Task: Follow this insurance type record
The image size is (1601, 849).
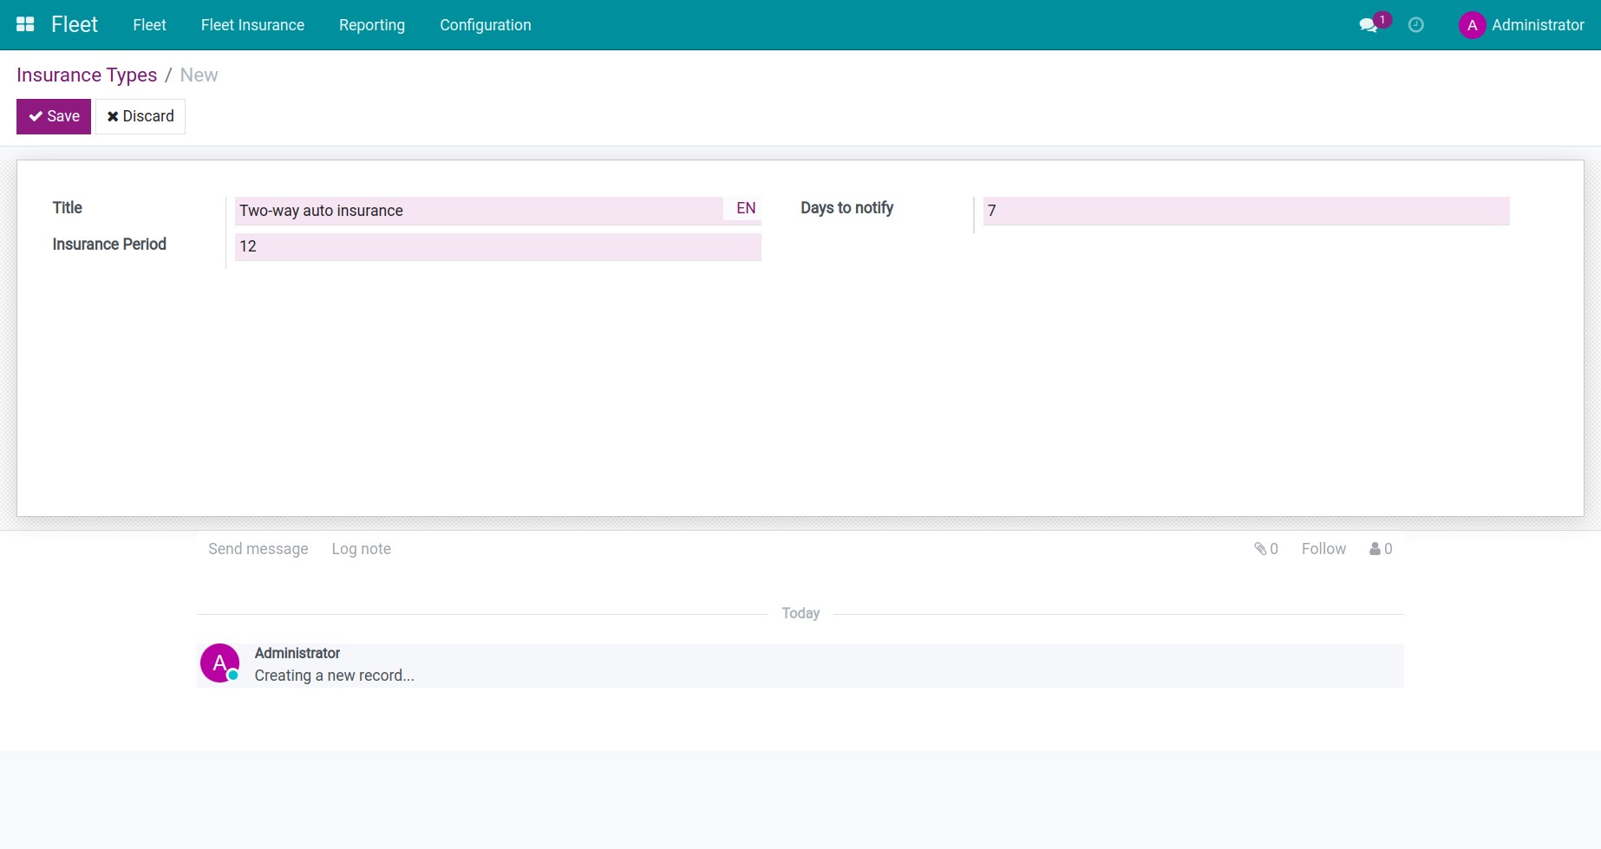Action: point(1323,548)
